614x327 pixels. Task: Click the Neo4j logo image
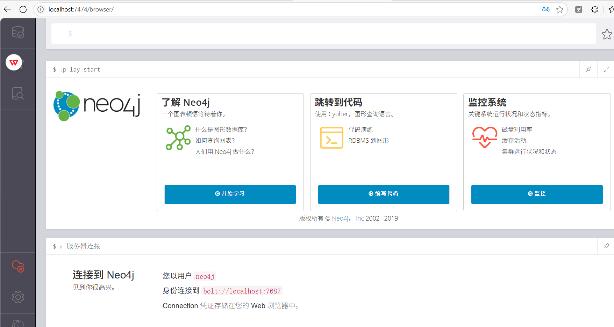coord(97,106)
